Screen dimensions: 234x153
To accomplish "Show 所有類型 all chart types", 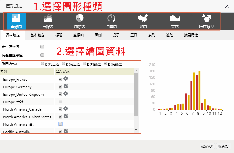I will point(206,21).
